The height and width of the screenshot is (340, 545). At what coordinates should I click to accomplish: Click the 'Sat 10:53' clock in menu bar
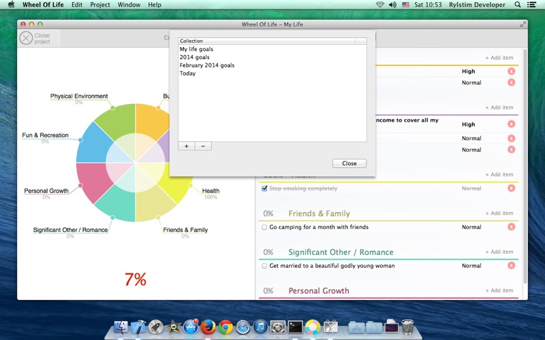[428, 5]
